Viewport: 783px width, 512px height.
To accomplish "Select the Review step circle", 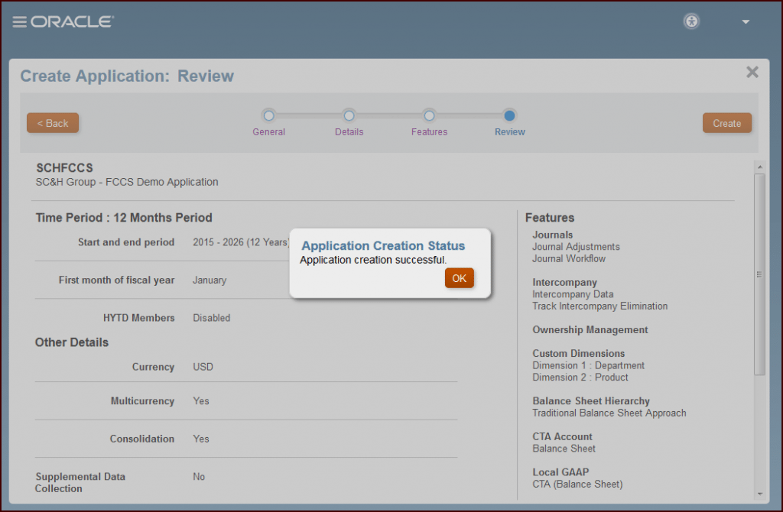I will 509,116.
